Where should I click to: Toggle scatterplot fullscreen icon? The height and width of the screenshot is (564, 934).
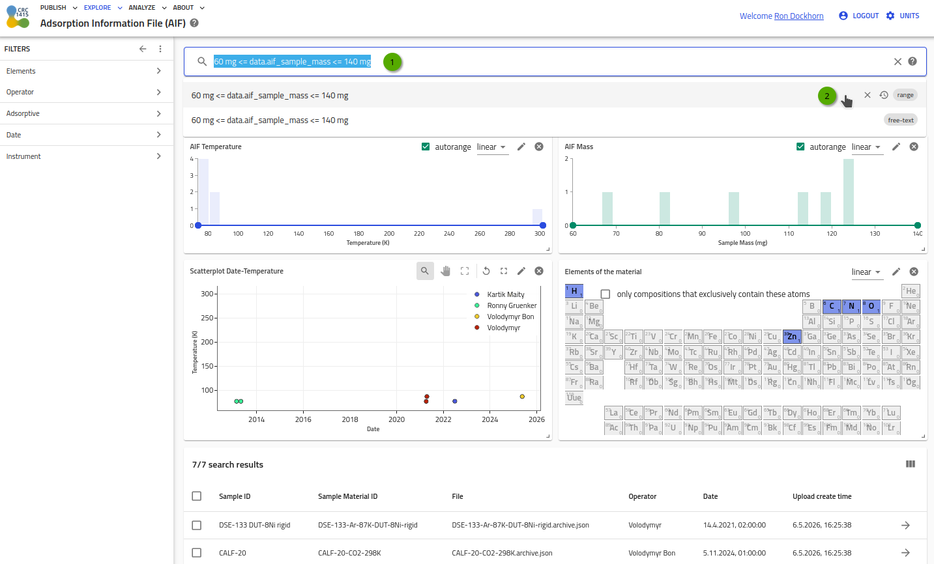click(504, 271)
